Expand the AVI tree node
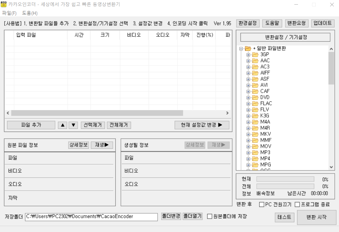Image resolution: width=339 pixels, height=232 pixels. (248, 85)
